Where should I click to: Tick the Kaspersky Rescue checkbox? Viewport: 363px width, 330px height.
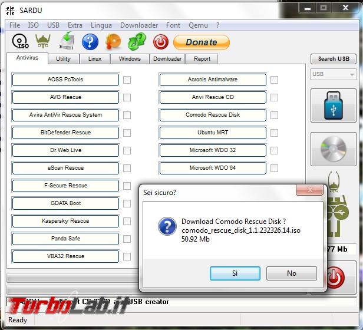(127, 222)
